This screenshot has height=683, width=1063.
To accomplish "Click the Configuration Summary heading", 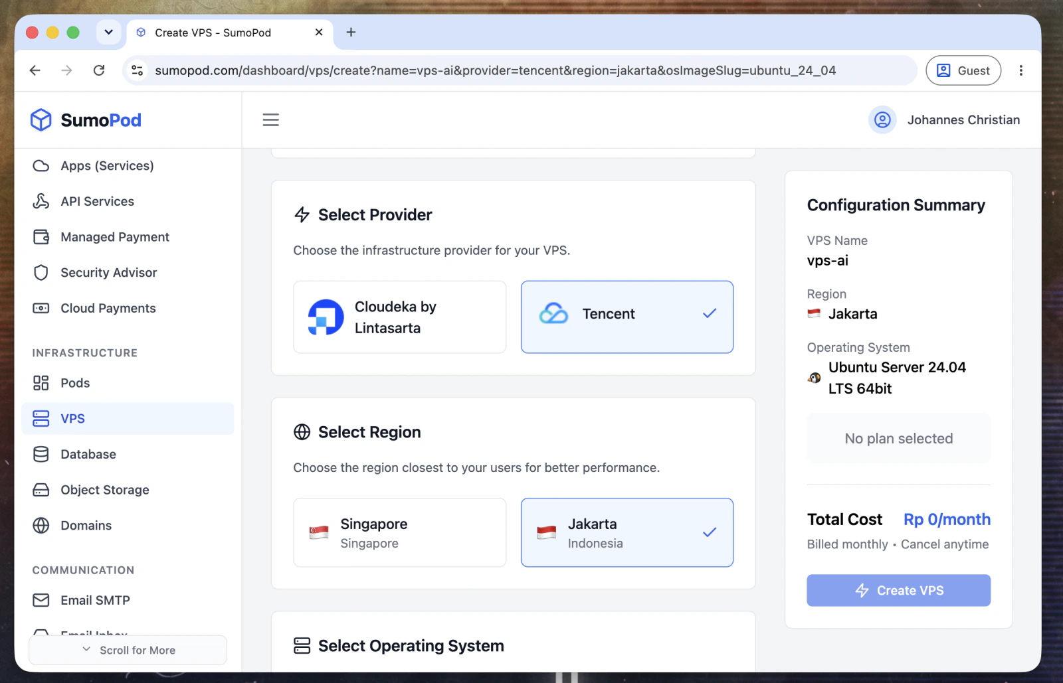I will (896, 205).
